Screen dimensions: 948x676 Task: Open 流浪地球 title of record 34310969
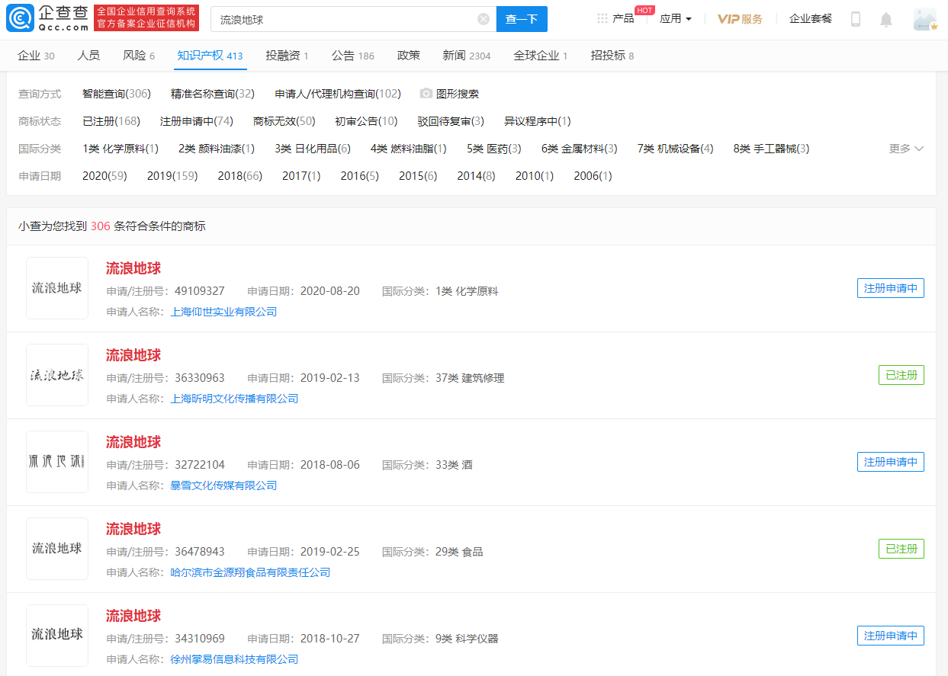pos(133,616)
